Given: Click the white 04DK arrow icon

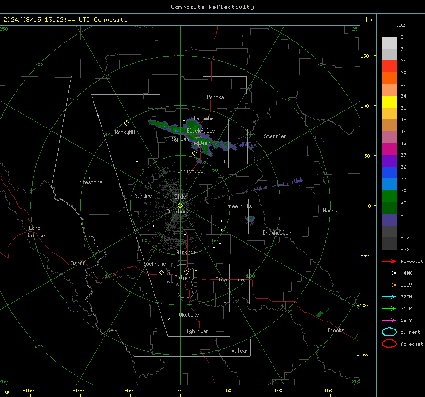Looking at the screenshot, I should (389, 273).
